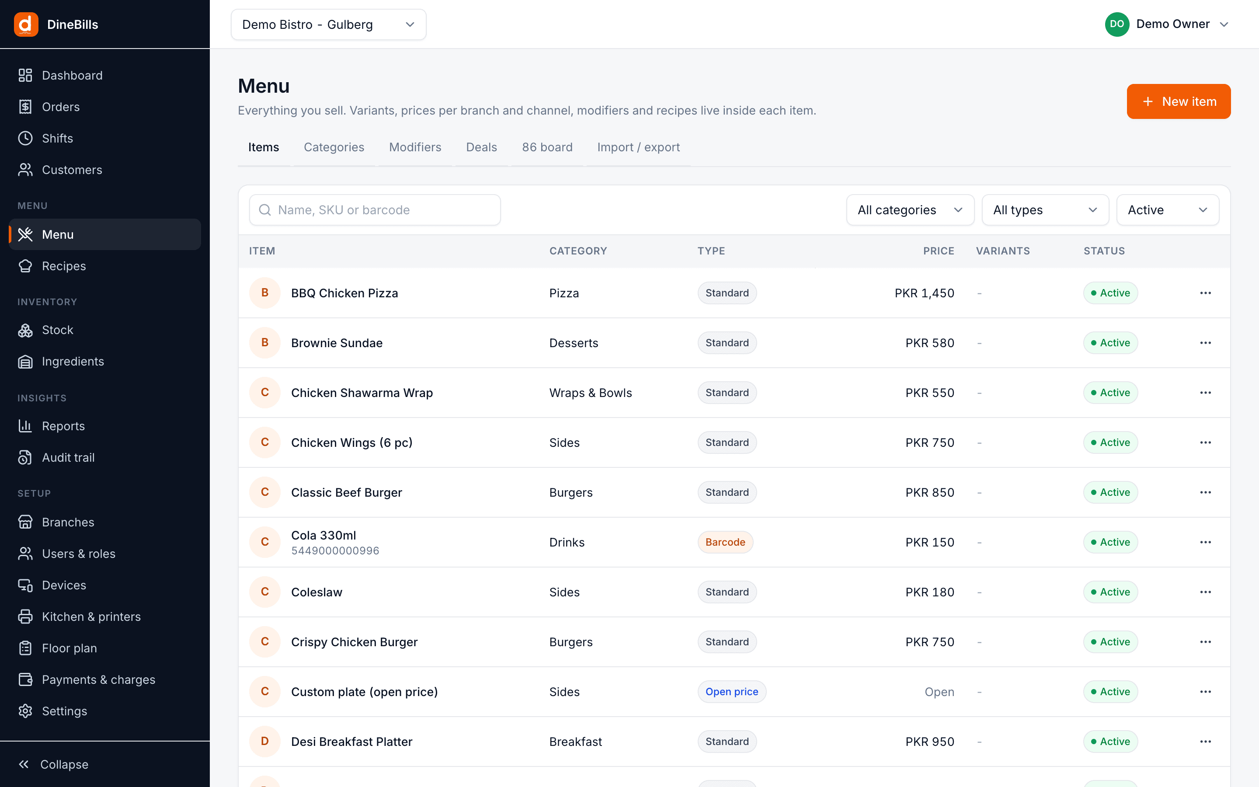Open Recipes page
This screenshot has height=787, width=1259.
pos(104,266)
